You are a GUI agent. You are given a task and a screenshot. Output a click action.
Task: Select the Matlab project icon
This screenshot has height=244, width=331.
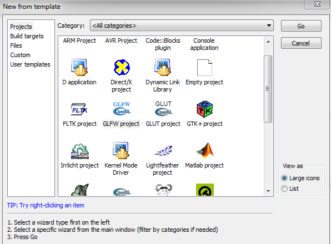point(205,150)
